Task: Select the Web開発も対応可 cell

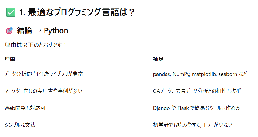Action: click(x=25, y=108)
